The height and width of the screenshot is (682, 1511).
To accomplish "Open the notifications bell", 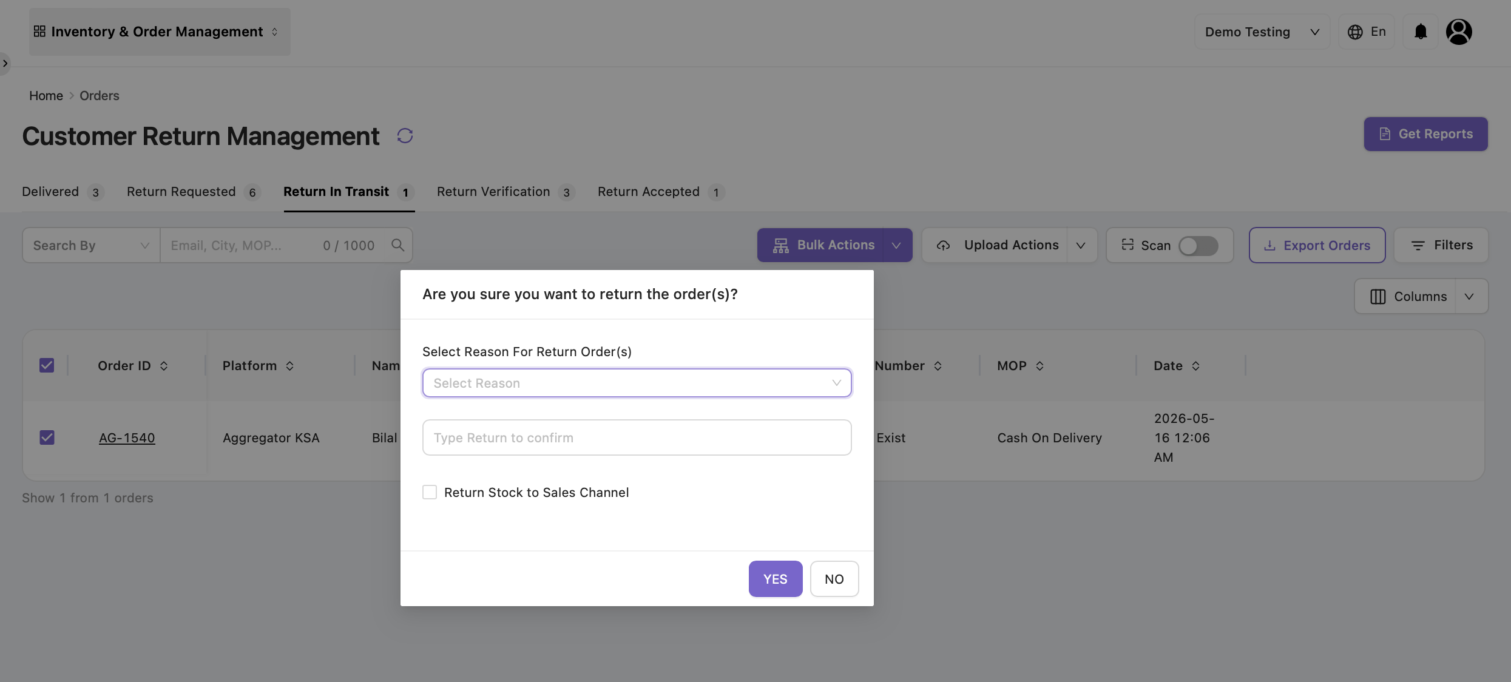I will (x=1421, y=32).
